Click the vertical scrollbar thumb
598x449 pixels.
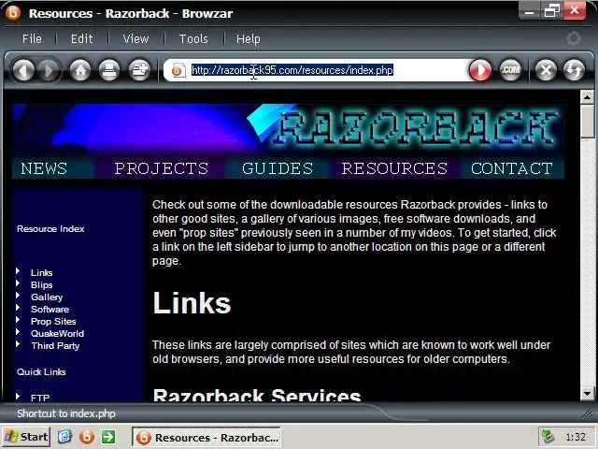[x=587, y=122]
